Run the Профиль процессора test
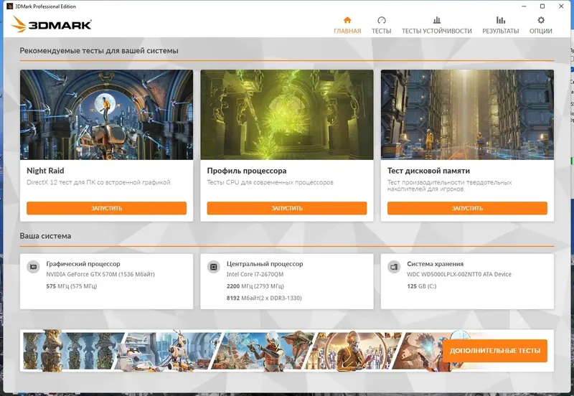The image size is (574, 396). [286, 208]
